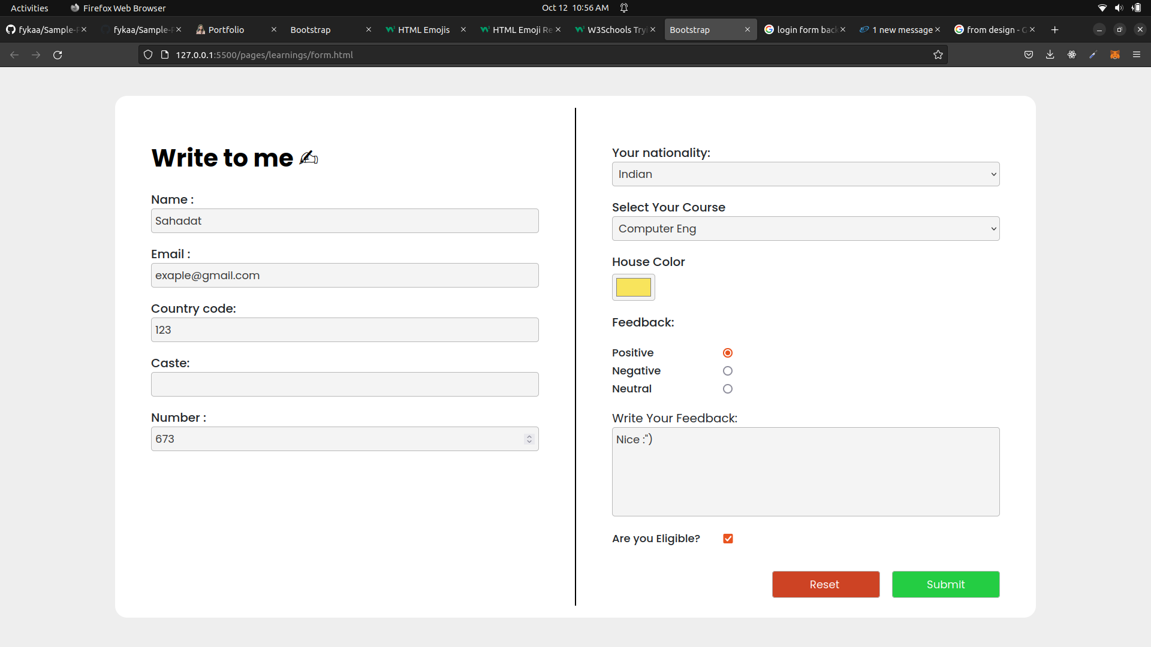Open the yellow House Color picker
This screenshot has width=1151, height=647.
point(633,288)
